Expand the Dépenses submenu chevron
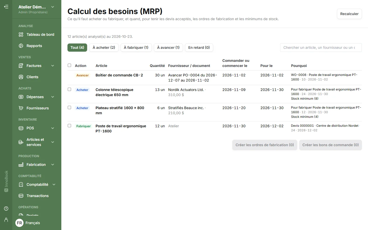Screen dimensions: 368x230 [53, 97]
